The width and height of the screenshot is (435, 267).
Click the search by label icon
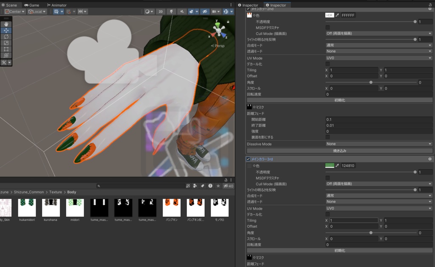click(x=203, y=186)
